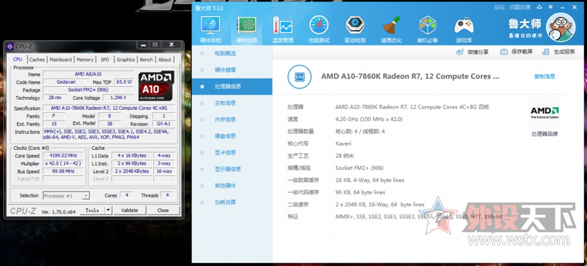Open 论坛 forum link

tap(499, 7)
